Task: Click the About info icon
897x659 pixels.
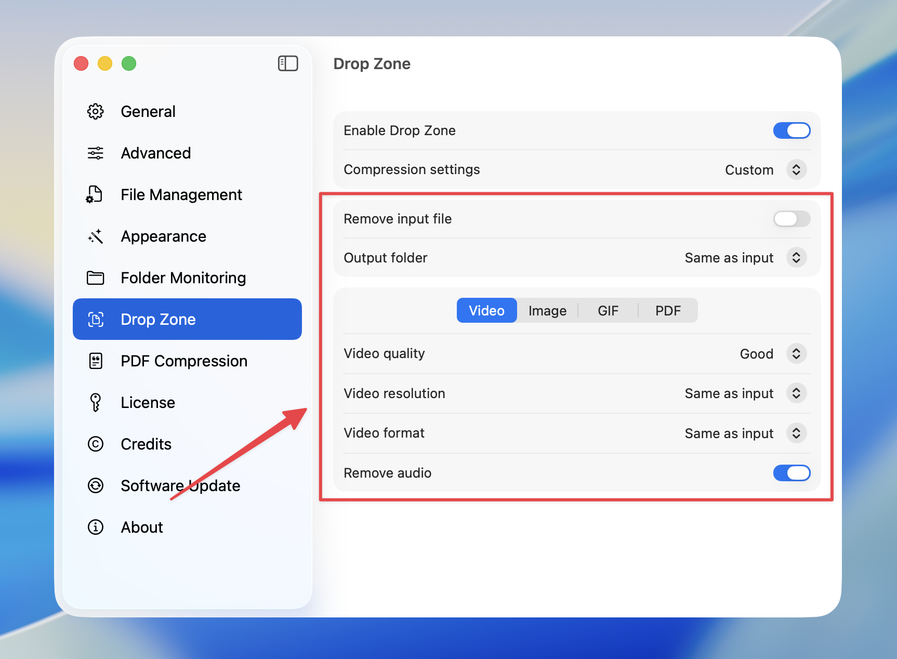Action: pyautogui.click(x=96, y=527)
